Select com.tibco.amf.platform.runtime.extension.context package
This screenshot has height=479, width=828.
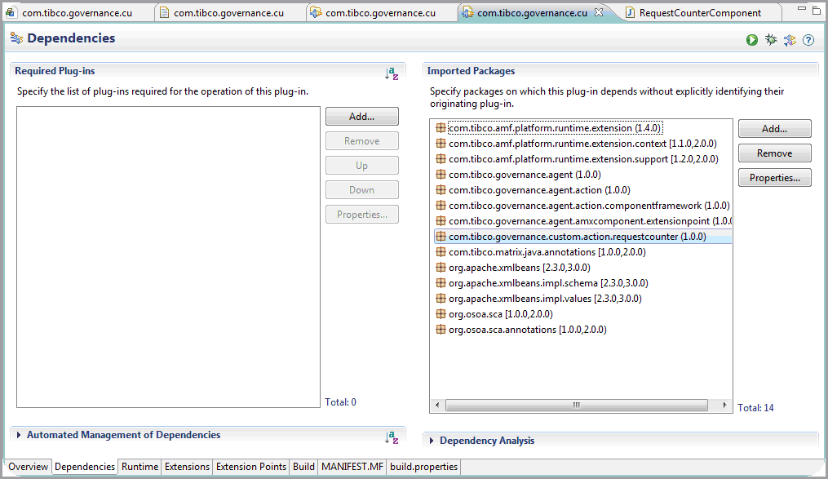[582, 144]
